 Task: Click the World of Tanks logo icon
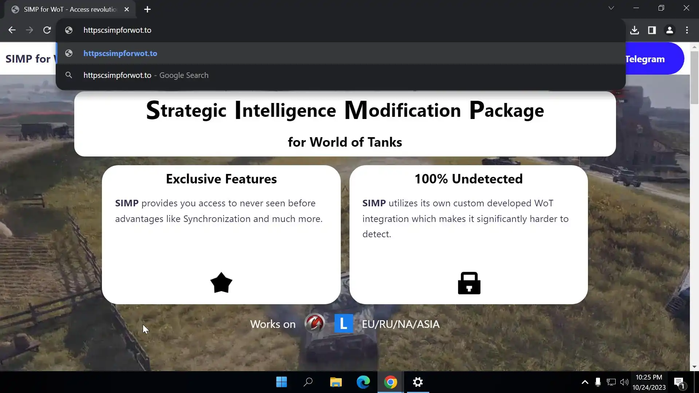[315, 323]
